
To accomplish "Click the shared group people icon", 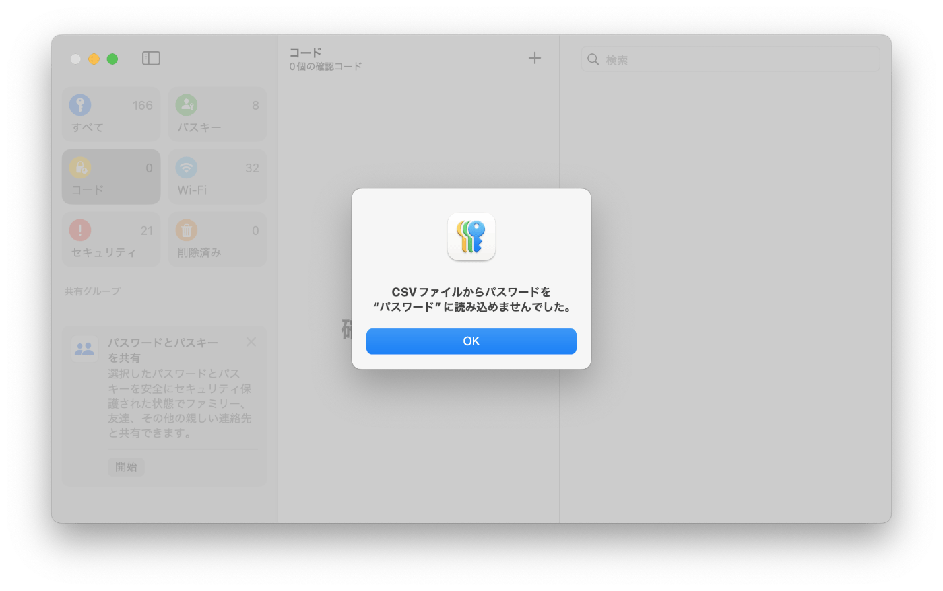I will (85, 349).
